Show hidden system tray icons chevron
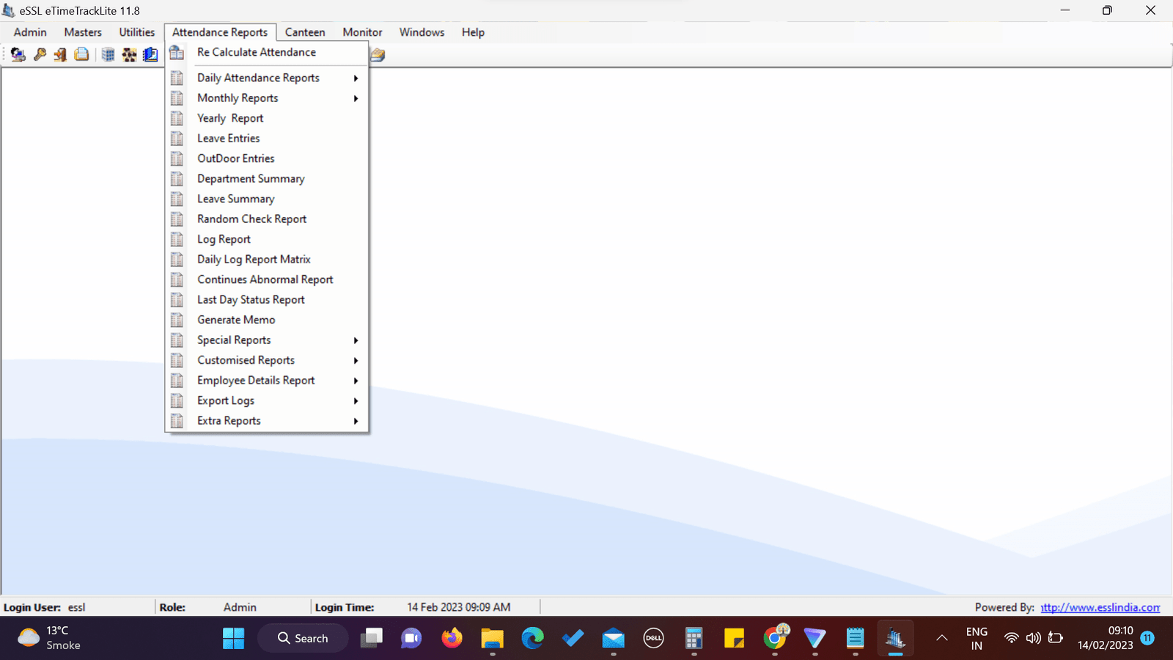Image resolution: width=1173 pixels, height=660 pixels. coord(942,638)
